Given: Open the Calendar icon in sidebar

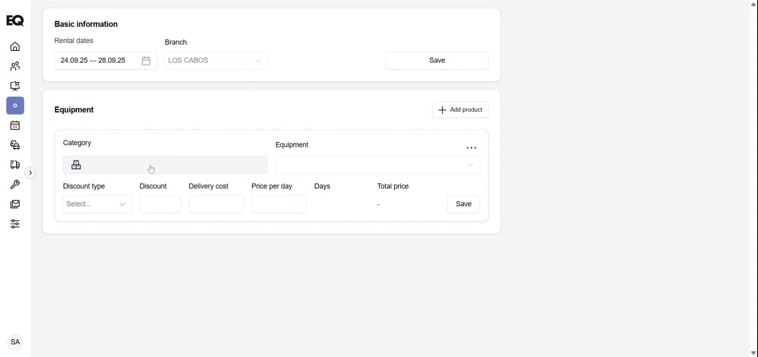Looking at the screenshot, I should click(15, 125).
